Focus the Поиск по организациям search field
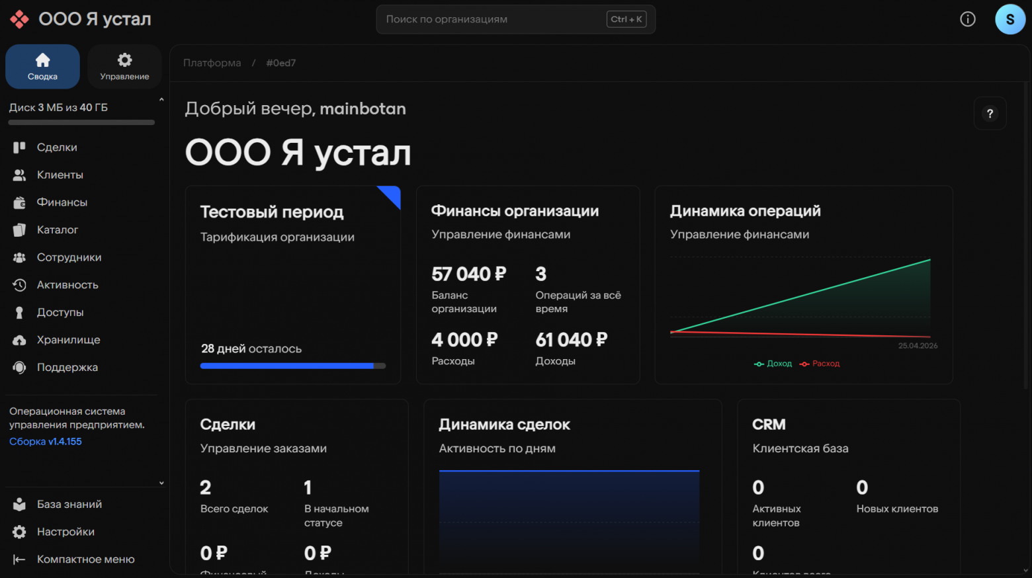Screen dimensions: 1032x578 pyautogui.click(x=516, y=19)
